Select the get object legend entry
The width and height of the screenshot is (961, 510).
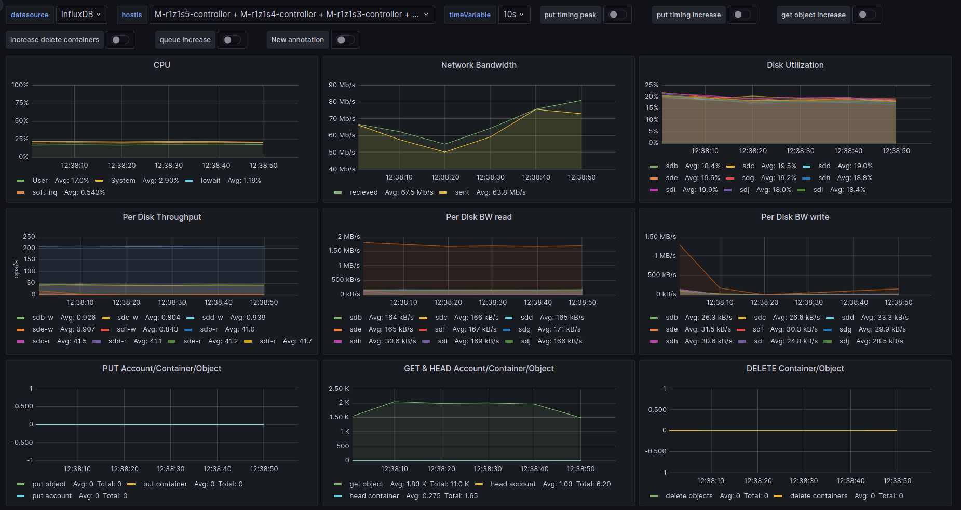click(x=366, y=484)
